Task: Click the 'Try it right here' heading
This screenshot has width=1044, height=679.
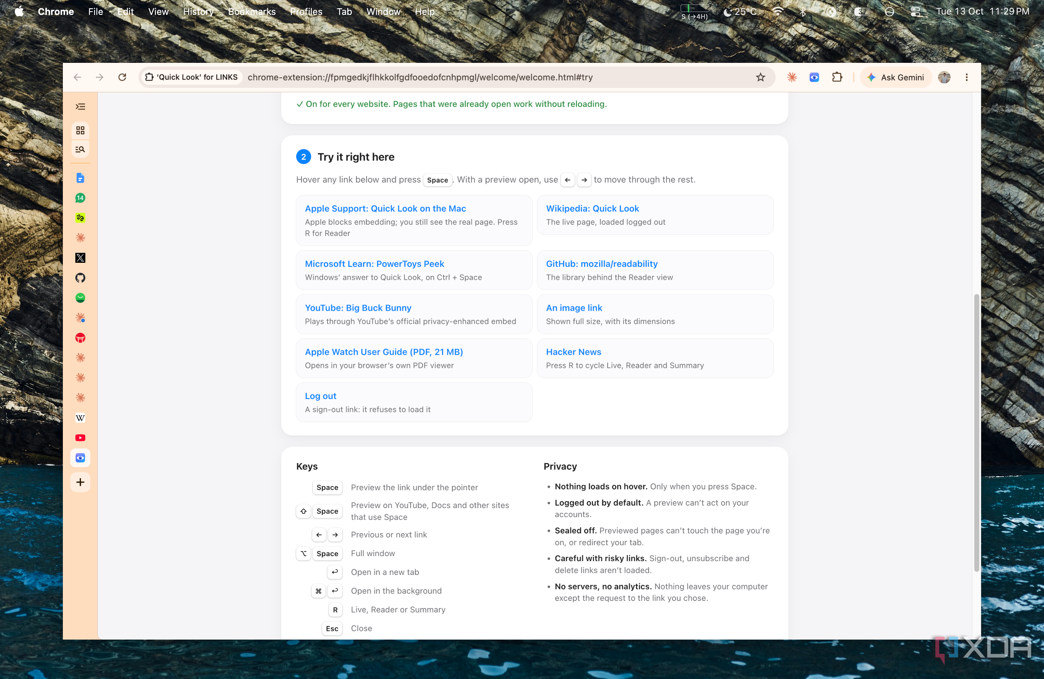Action: (x=356, y=157)
